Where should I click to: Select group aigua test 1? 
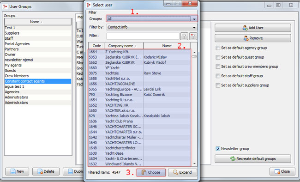tap(38, 86)
